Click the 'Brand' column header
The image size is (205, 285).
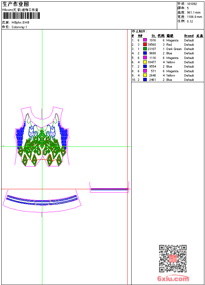click(x=189, y=36)
